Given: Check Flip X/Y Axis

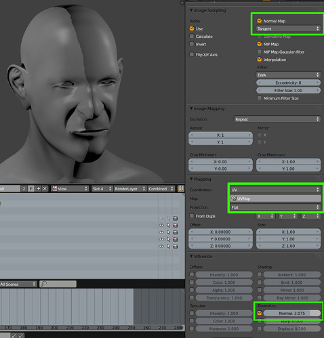Looking at the screenshot, I should tap(192, 54).
